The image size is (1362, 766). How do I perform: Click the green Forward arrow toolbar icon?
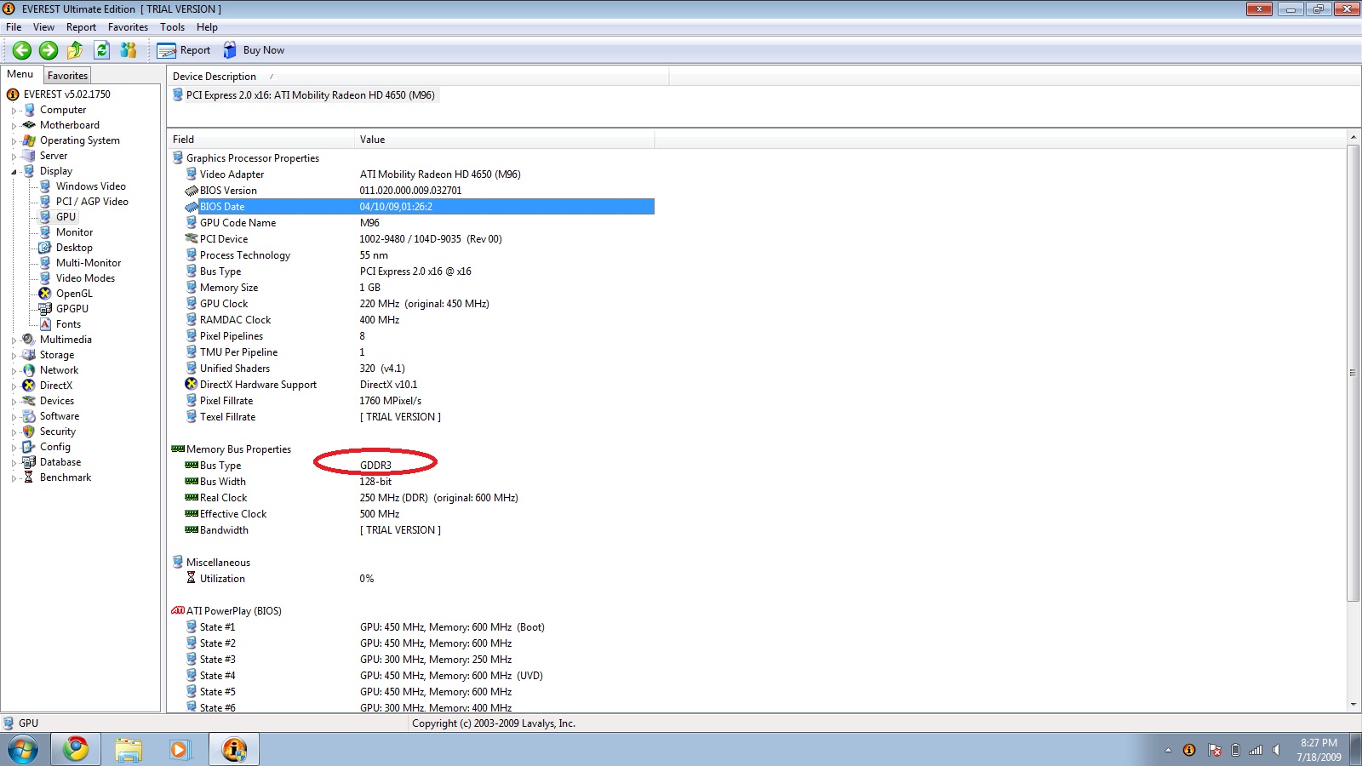(49, 50)
